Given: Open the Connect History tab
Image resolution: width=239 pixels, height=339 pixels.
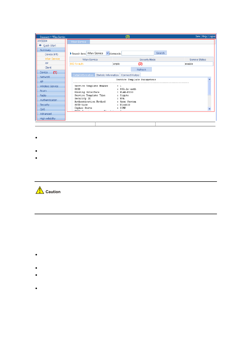Looking at the screenshot, I should click(x=130, y=75).
